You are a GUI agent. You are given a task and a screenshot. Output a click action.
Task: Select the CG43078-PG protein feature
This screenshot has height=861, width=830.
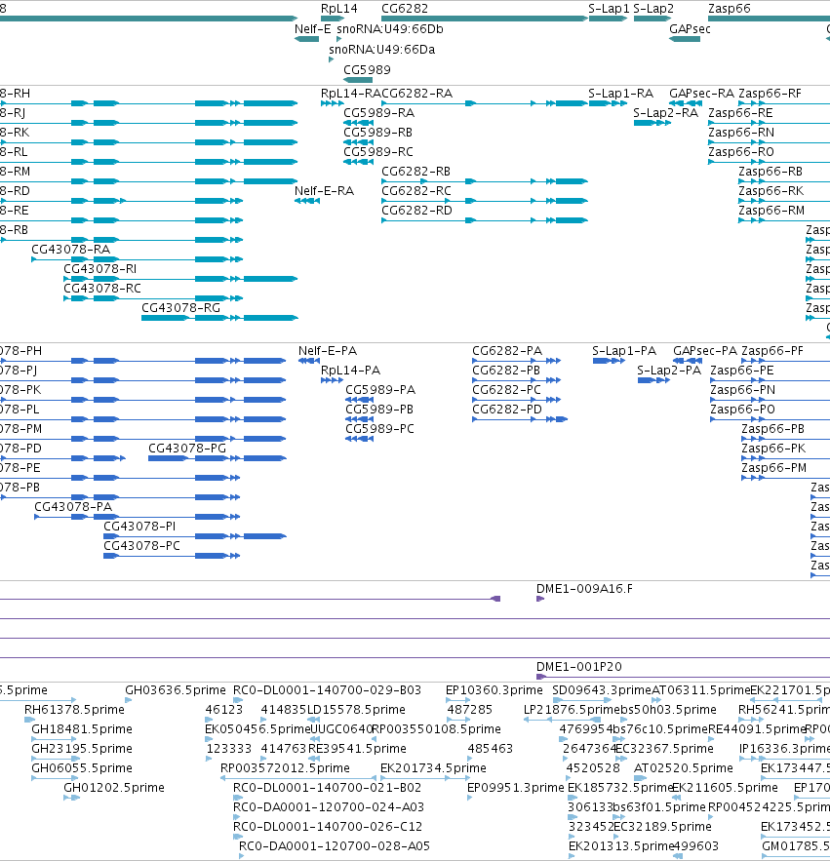(x=217, y=458)
